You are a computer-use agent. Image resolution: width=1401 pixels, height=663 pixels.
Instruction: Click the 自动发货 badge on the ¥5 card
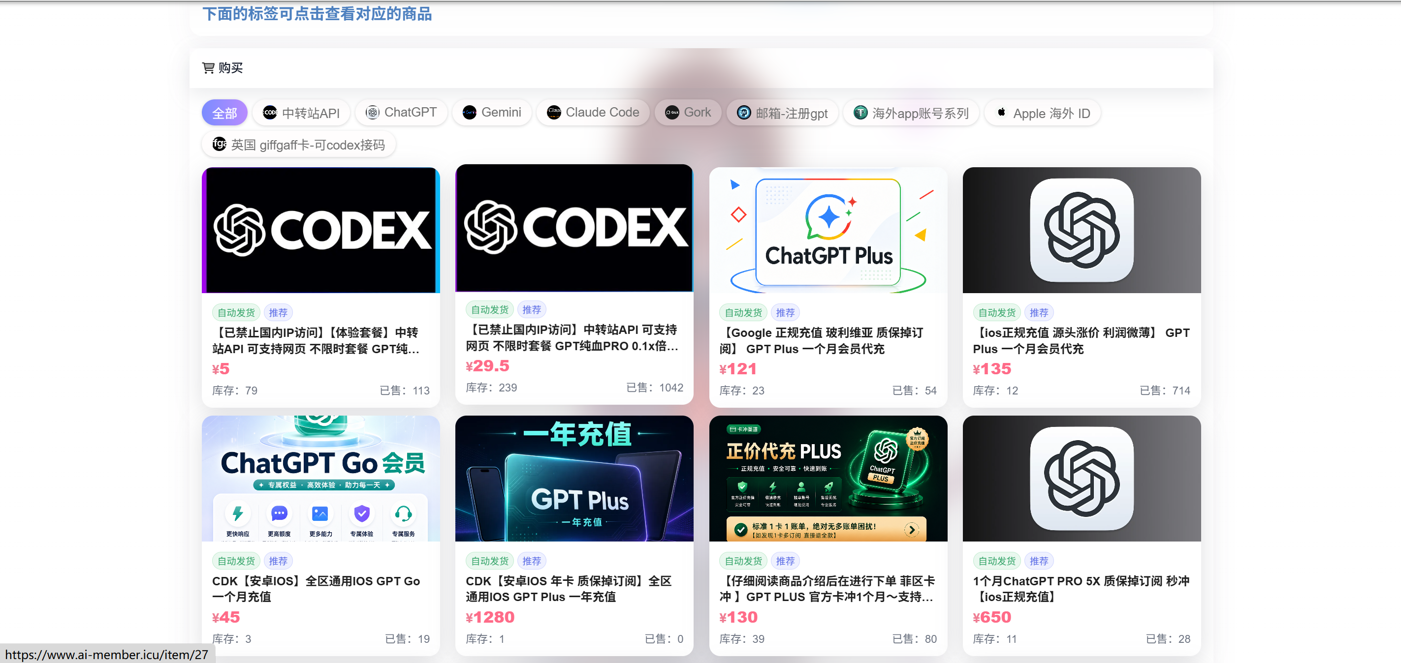pos(236,312)
